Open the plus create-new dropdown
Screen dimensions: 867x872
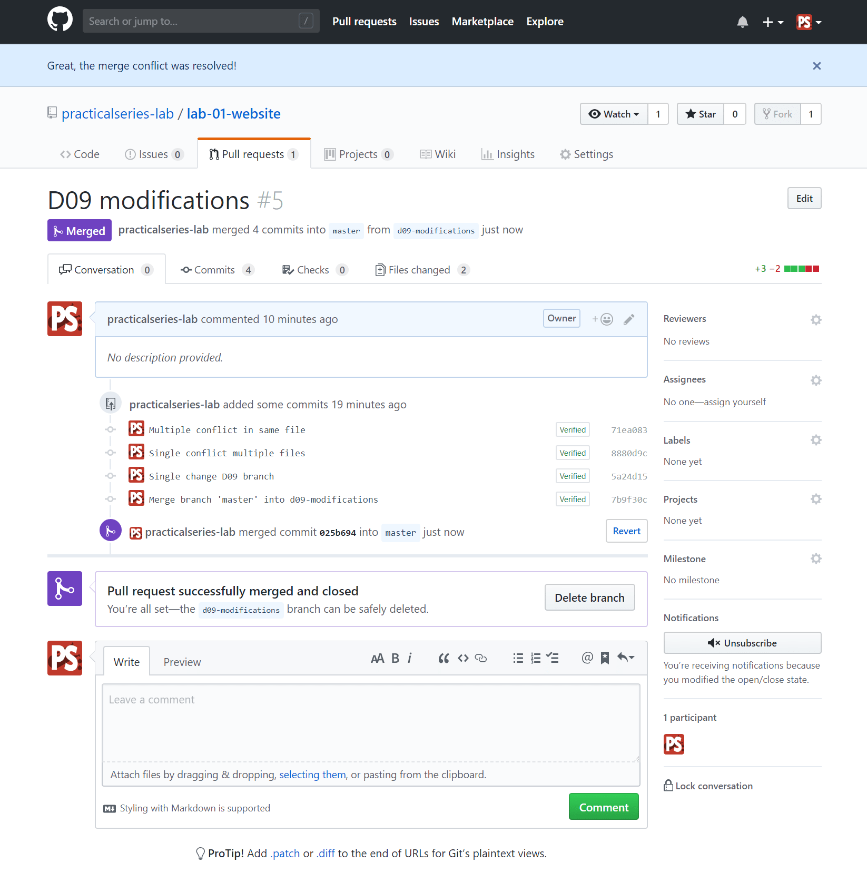tap(773, 22)
